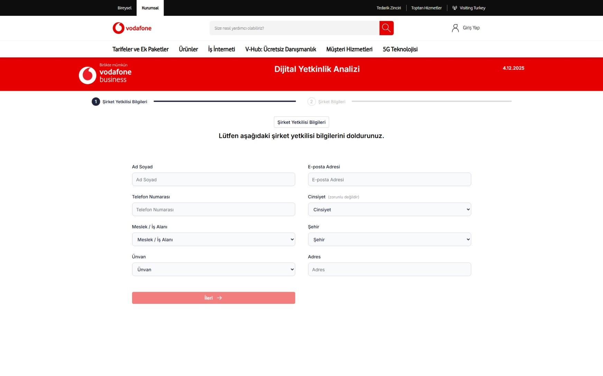Open the Tedarik Zinciri link
The height and width of the screenshot is (376, 603).
(389, 8)
